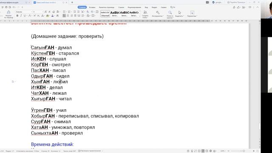The width and height of the screenshot is (272, 153).
Task: Click the text highlight color icon
Action: 47,16
